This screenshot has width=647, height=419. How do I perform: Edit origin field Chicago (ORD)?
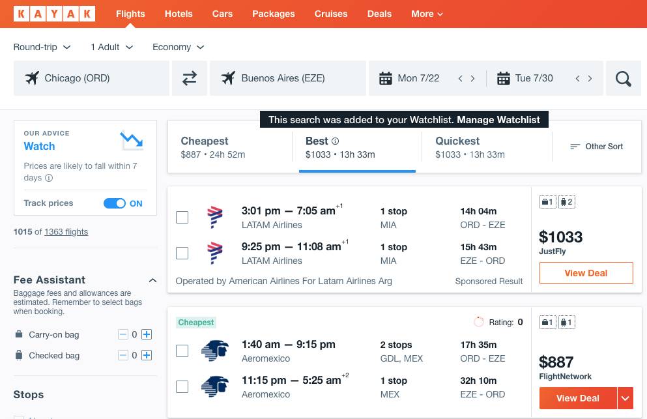click(x=91, y=78)
